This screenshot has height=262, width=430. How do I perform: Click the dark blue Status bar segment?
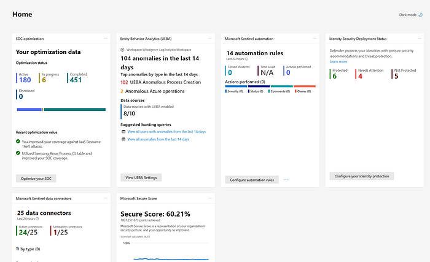(259, 87)
